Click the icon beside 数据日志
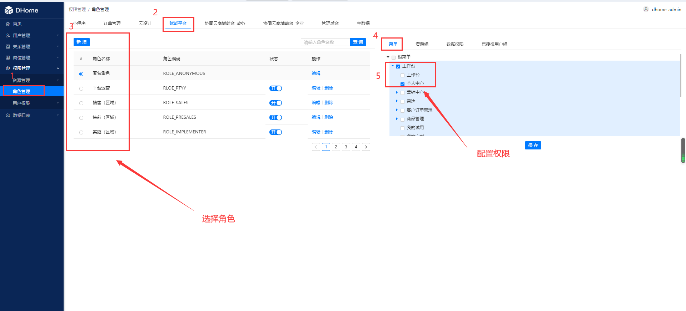Image resolution: width=686 pixels, height=311 pixels. [x=8, y=116]
